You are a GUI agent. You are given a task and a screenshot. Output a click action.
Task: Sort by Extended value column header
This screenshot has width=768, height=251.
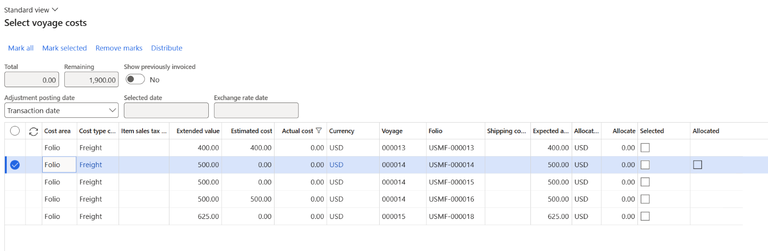(198, 131)
